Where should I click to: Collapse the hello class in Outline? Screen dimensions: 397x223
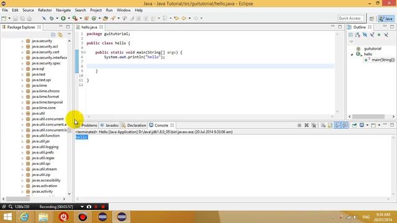pos(352,55)
